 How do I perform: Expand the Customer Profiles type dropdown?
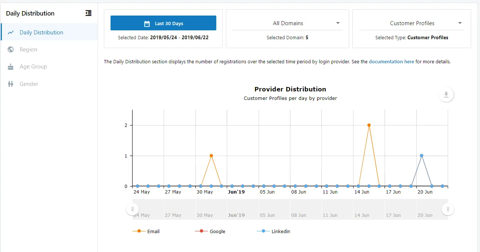pos(412,23)
